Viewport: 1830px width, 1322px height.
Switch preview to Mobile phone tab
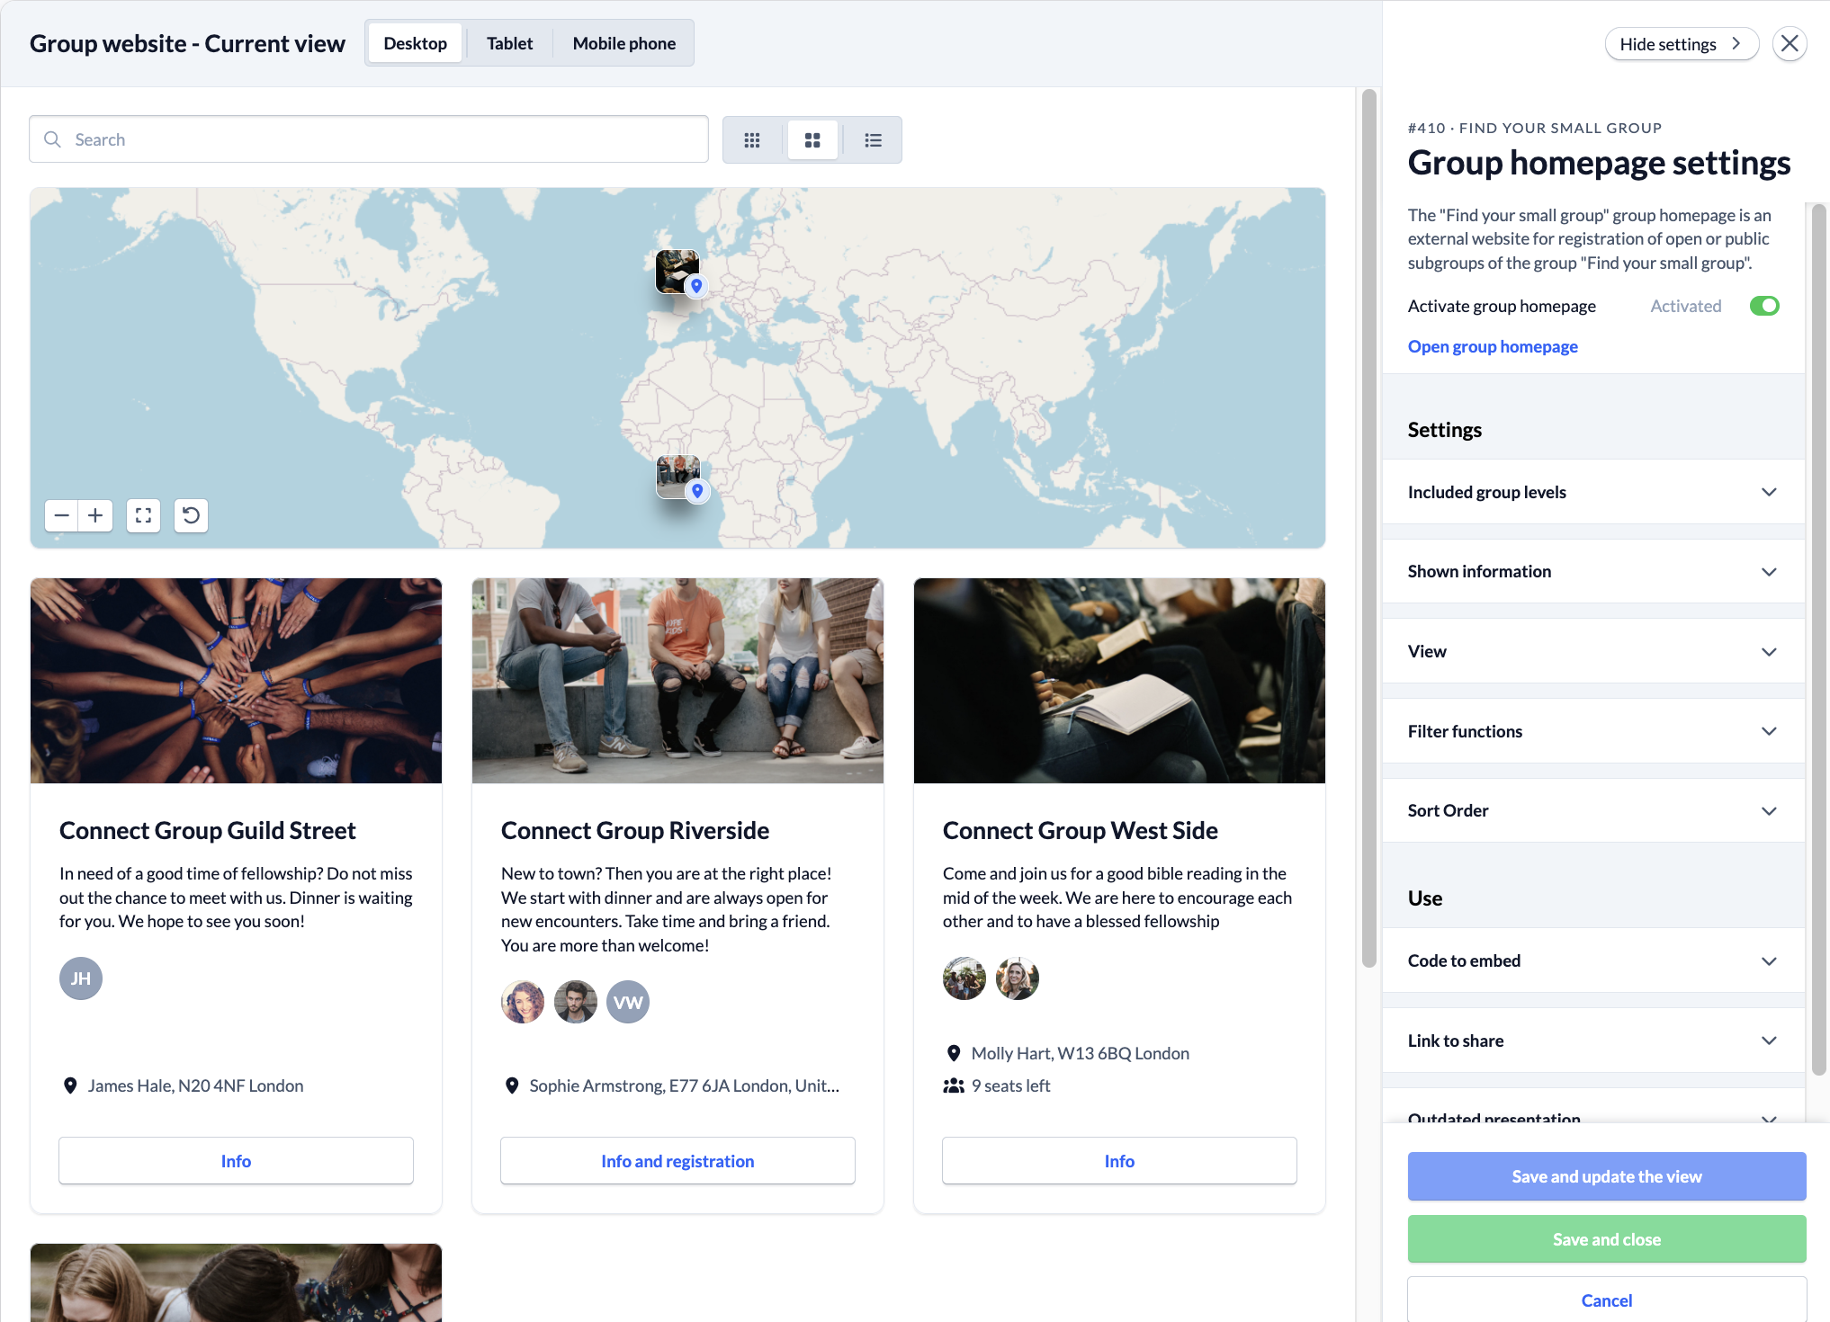623,43
